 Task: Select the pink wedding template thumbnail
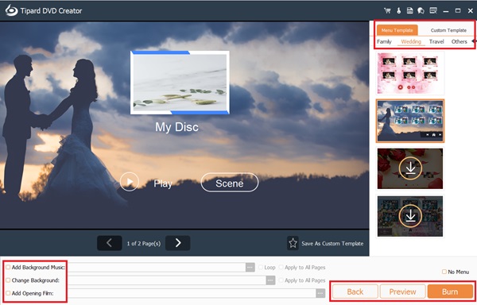[x=409, y=73]
